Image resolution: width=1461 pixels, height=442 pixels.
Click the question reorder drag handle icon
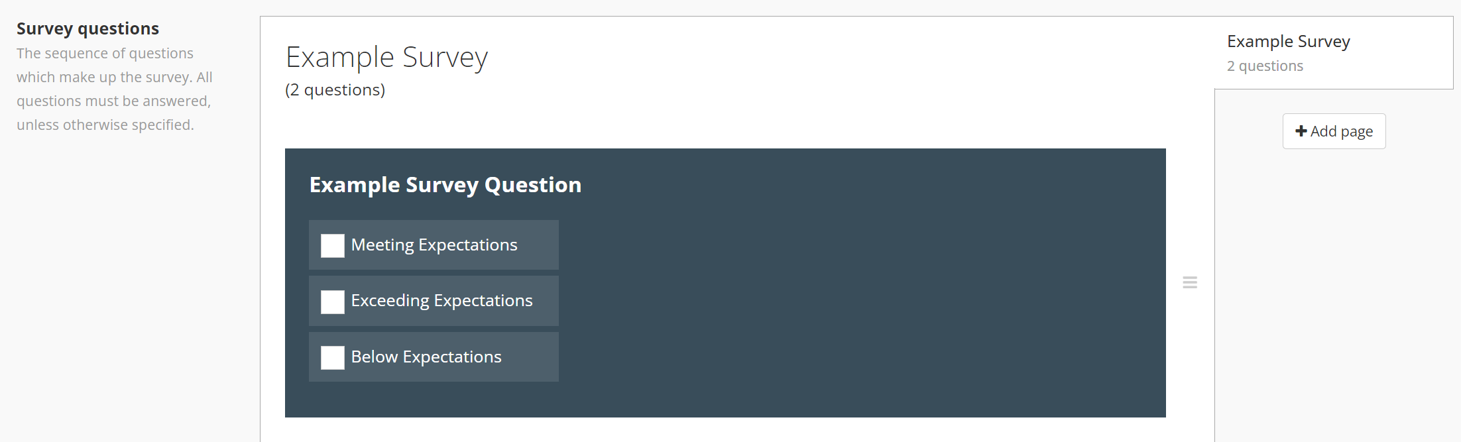pyautogui.click(x=1190, y=283)
